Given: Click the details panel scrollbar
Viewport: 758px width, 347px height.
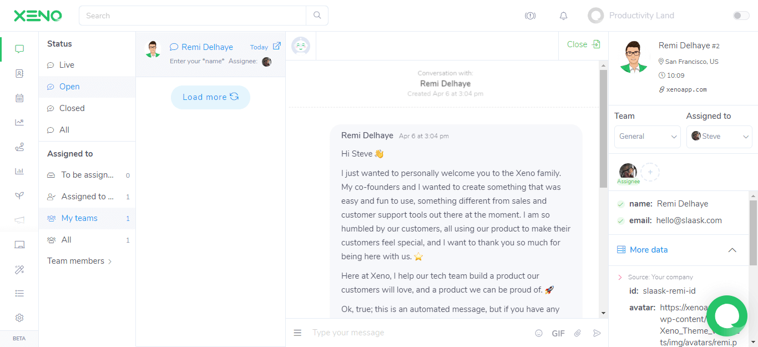Looking at the screenshot, I should pyautogui.click(x=753, y=233).
